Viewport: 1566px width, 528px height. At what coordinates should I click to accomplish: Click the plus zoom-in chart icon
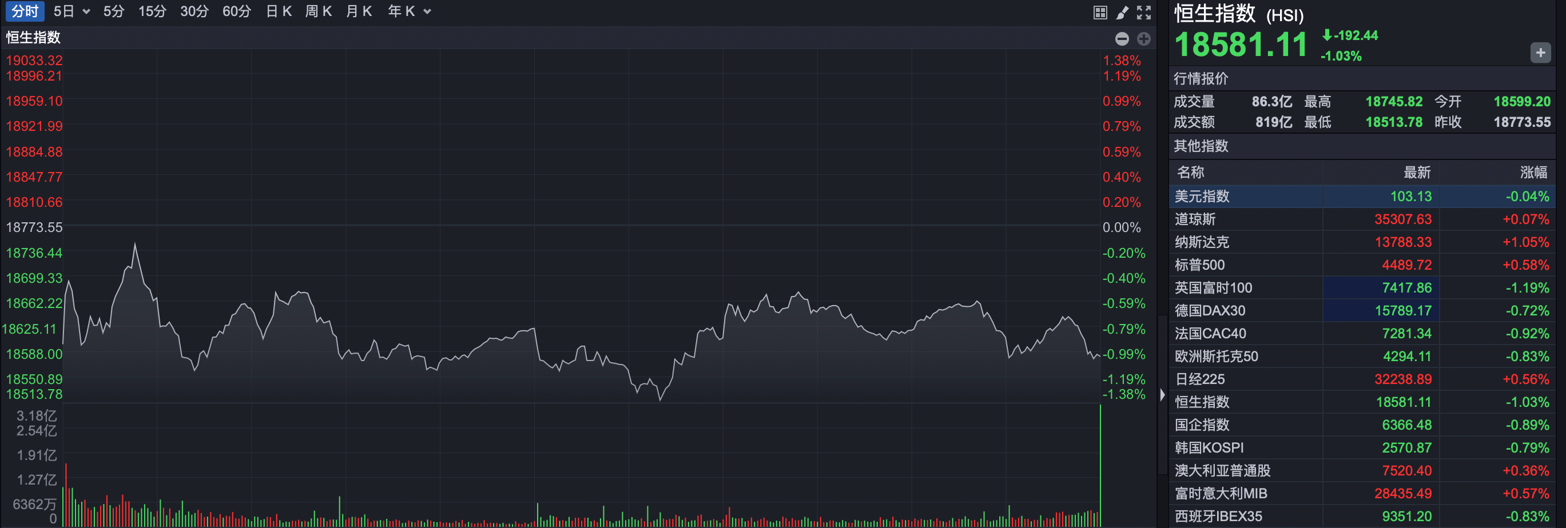tap(1143, 39)
